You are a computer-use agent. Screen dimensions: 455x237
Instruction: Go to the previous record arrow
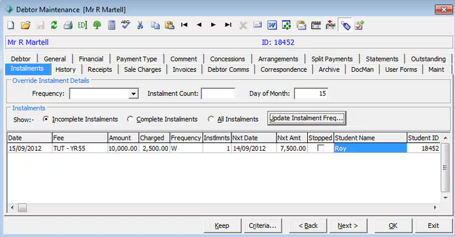[199, 25]
